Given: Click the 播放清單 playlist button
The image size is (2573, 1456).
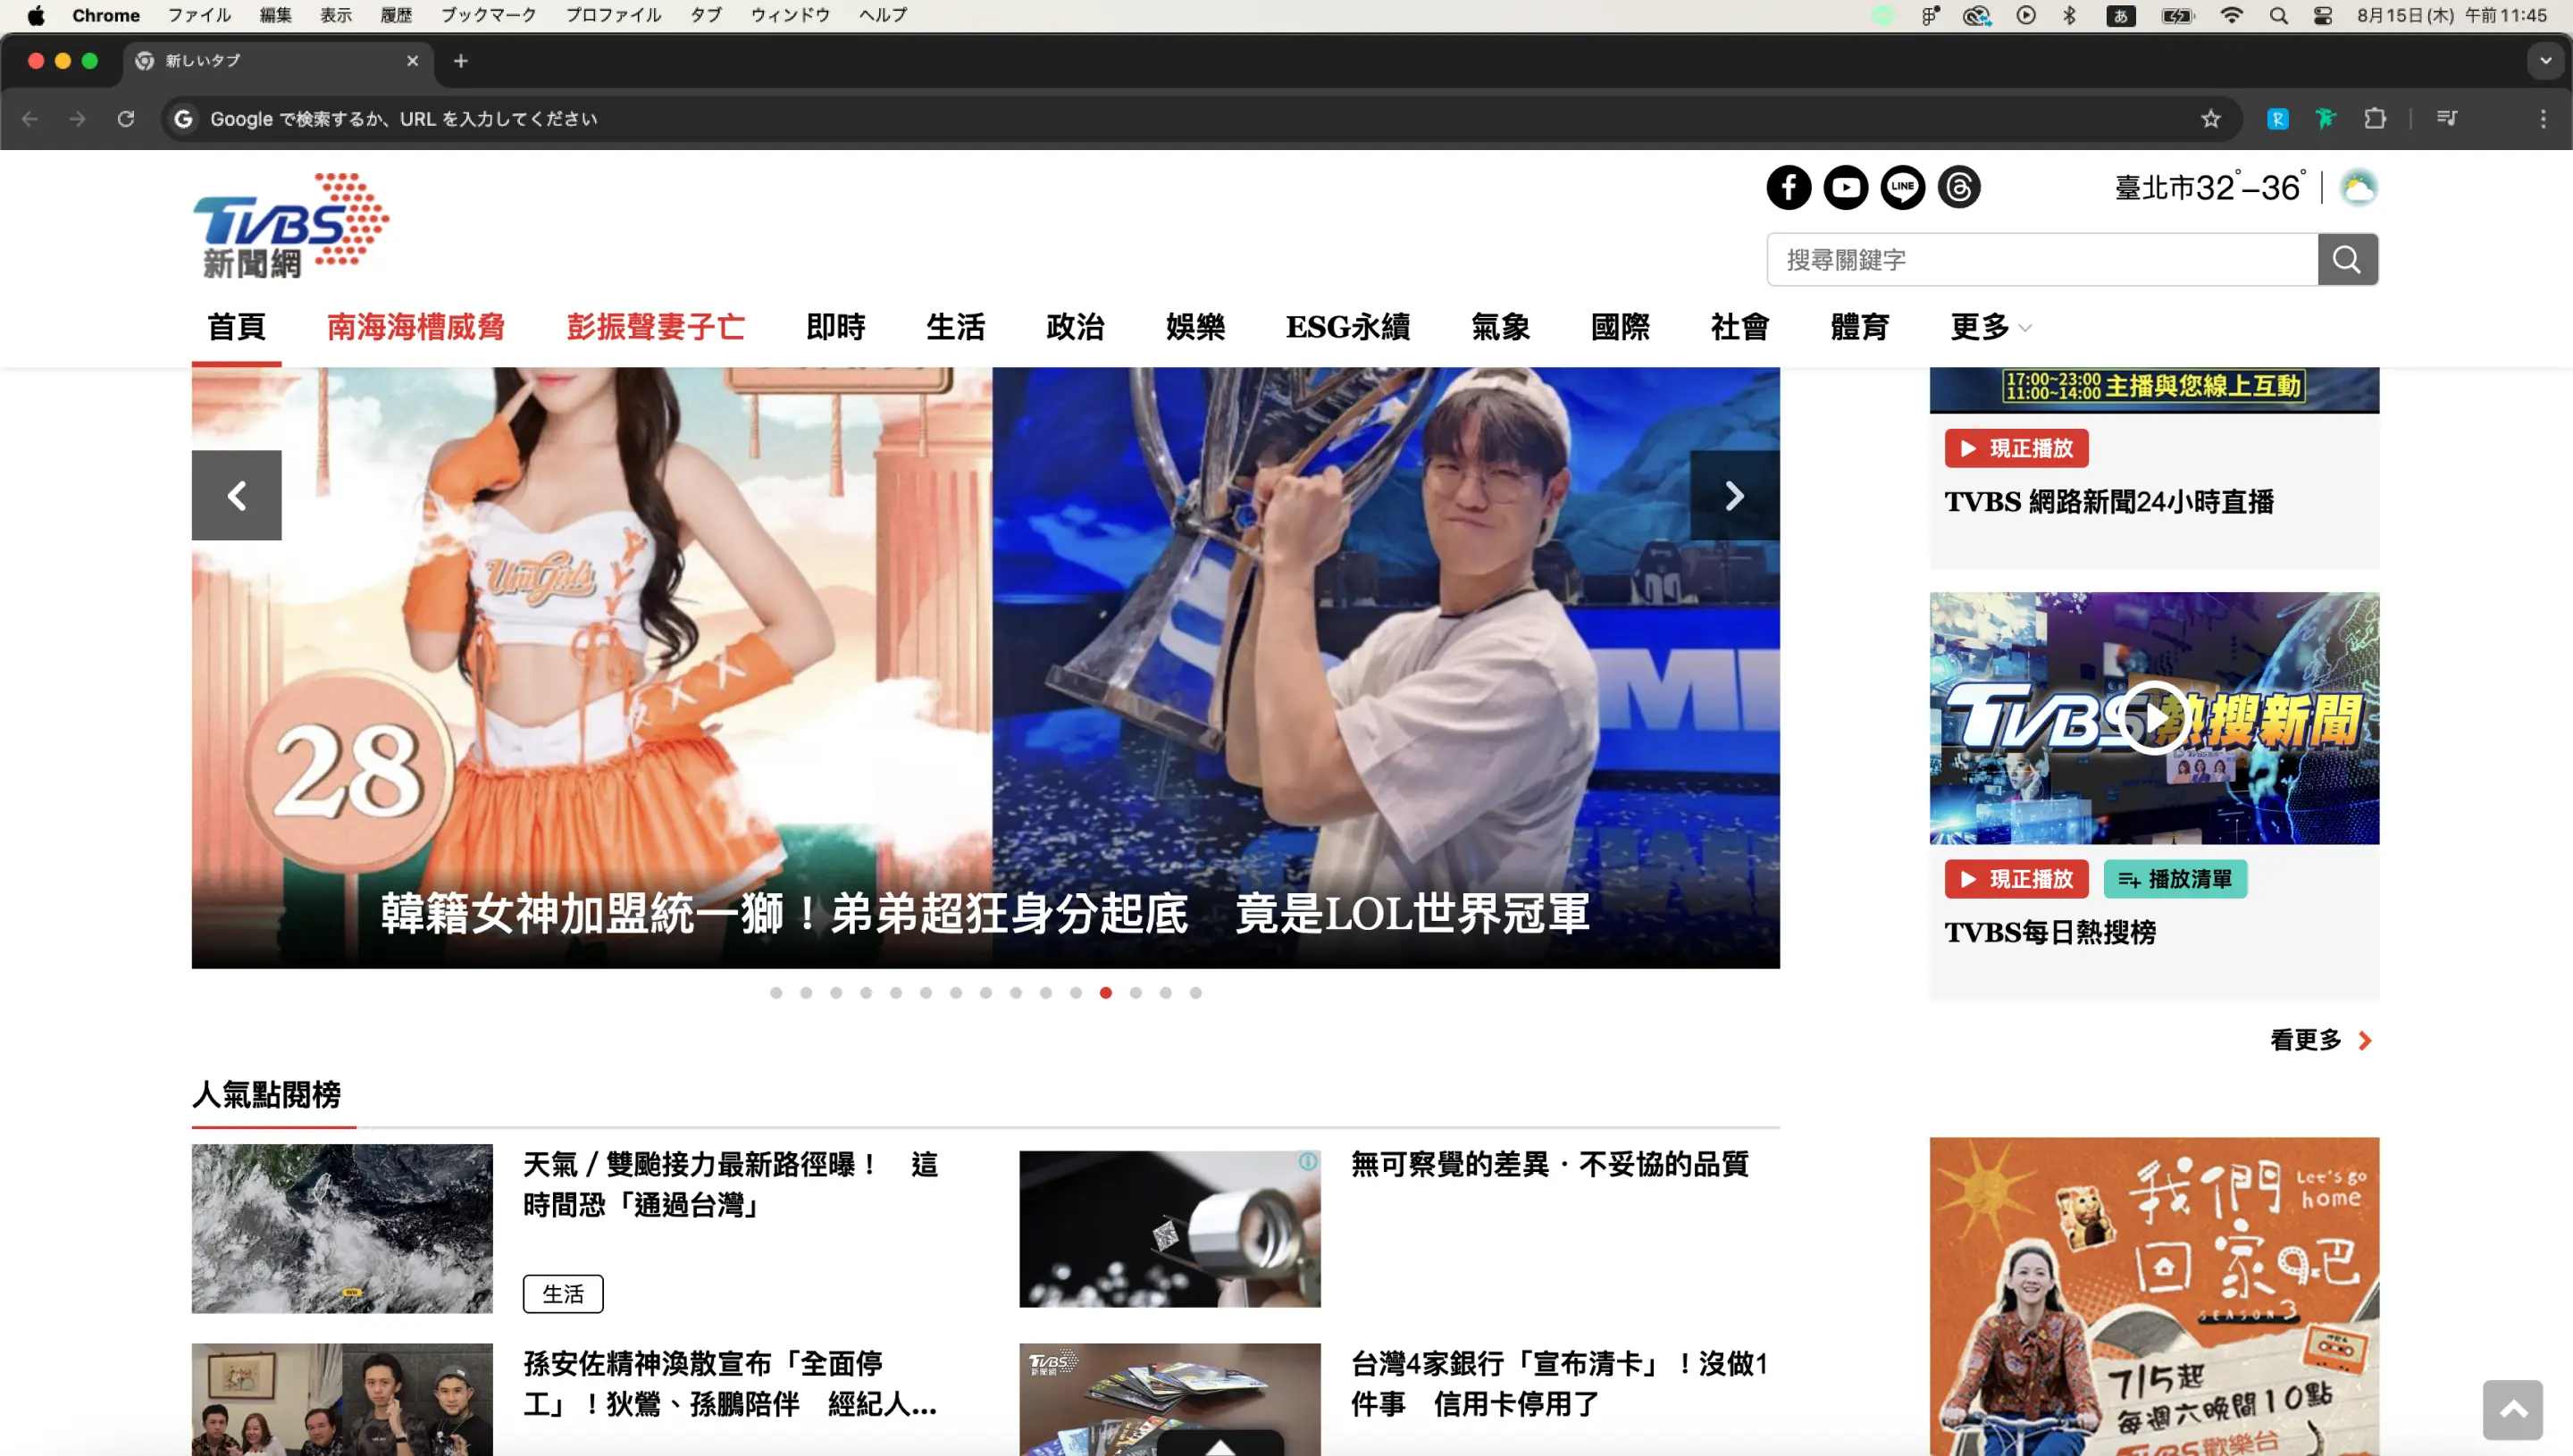Looking at the screenshot, I should pyautogui.click(x=2175, y=879).
